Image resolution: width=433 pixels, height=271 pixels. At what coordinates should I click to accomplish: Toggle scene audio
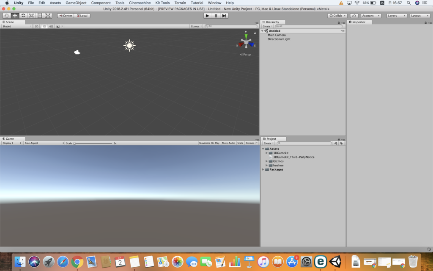(x=51, y=26)
